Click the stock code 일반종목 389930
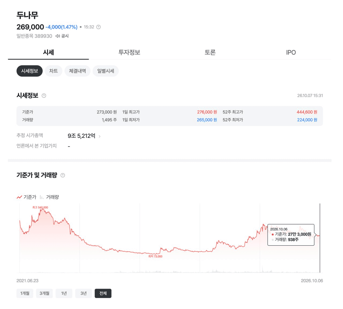 coord(34,36)
